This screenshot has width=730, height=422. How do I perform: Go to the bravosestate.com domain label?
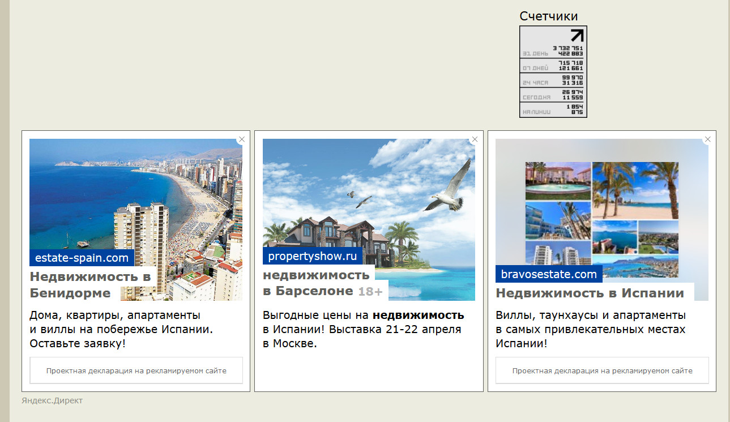(x=548, y=275)
